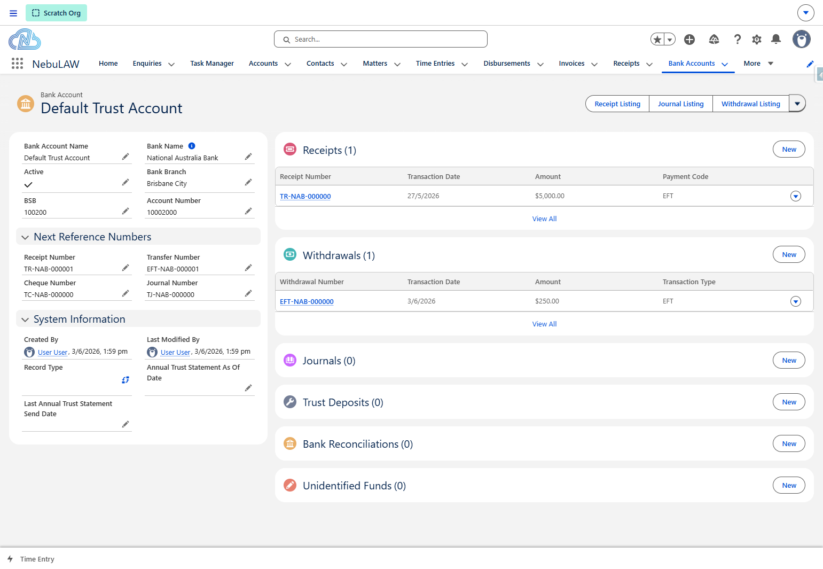The width and height of the screenshot is (823, 569).
Task: Open the Time Entry utility bar item
Action: click(31, 559)
